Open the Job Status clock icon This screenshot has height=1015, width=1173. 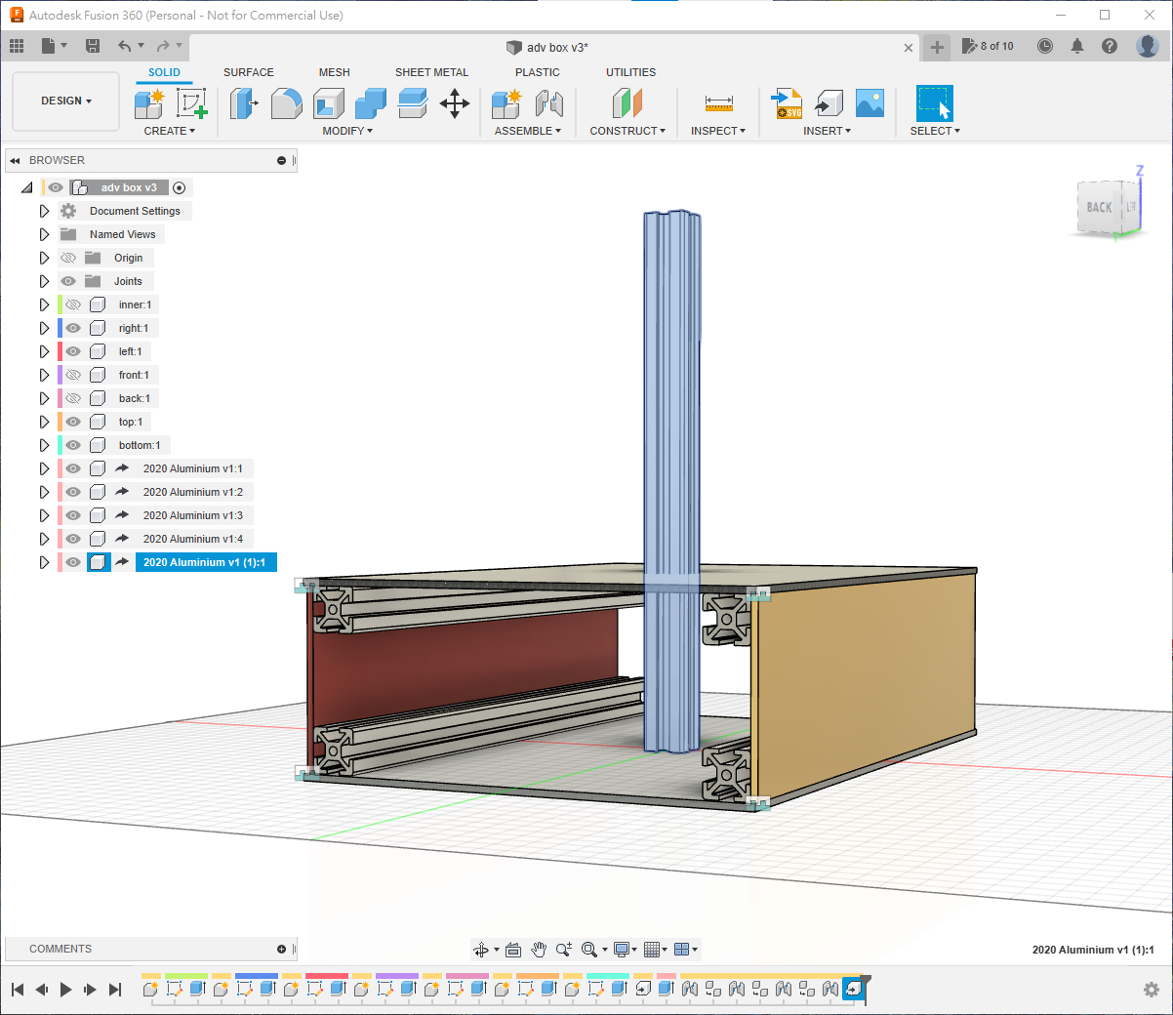tap(1045, 46)
